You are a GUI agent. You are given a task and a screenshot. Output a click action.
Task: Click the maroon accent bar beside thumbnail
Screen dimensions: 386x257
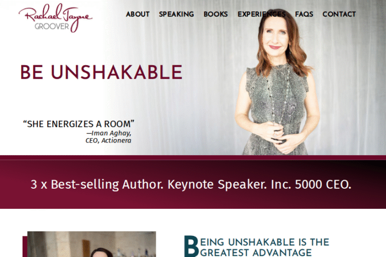(x=25, y=246)
